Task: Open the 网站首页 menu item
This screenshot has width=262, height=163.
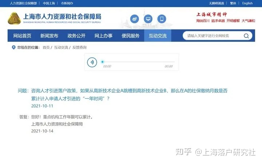Action: click(22, 36)
